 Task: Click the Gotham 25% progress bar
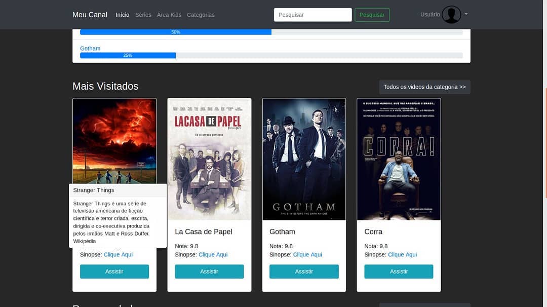coord(271,55)
